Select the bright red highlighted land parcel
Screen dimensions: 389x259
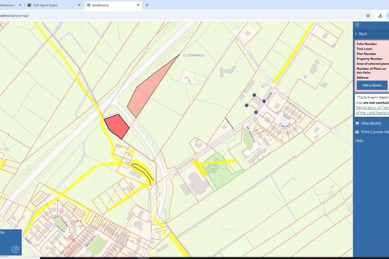click(x=116, y=126)
